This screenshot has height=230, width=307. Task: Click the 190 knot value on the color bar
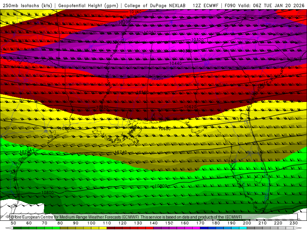click(x=232, y=223)
